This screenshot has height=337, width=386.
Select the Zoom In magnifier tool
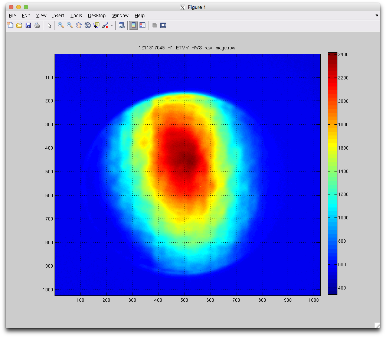[61, 26]
